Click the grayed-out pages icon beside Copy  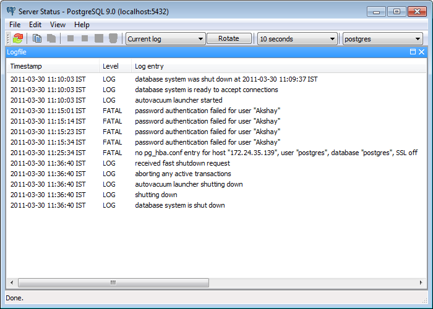click(x=51, y=38)
